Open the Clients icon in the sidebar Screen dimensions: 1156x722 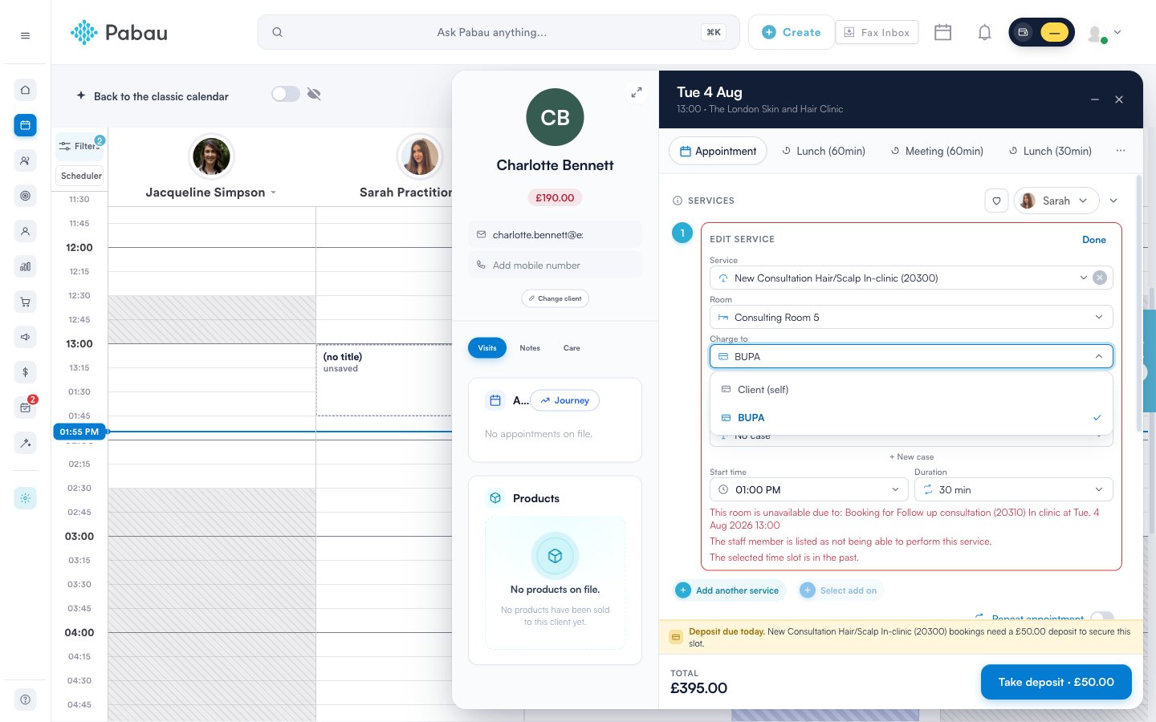click(x=25, y=160)
